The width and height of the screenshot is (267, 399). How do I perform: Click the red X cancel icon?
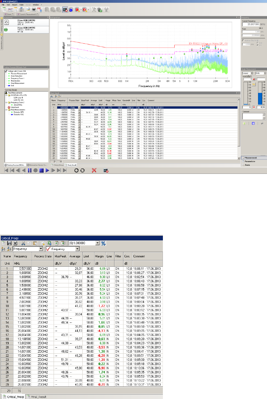[94, 170]
